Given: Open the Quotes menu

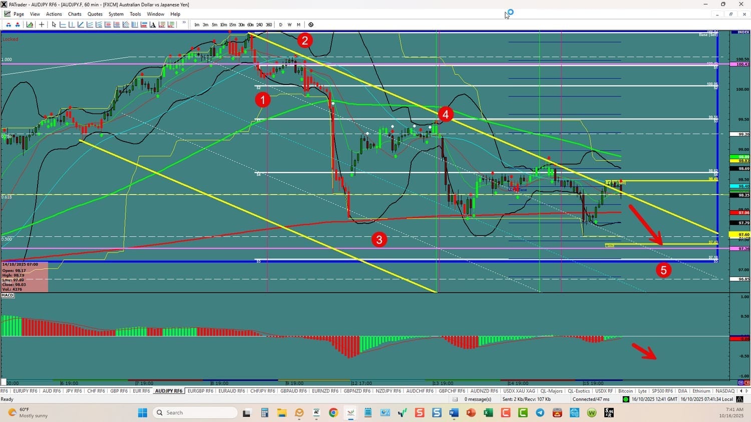Looking at the screenshot, I should tap(95, 14).
